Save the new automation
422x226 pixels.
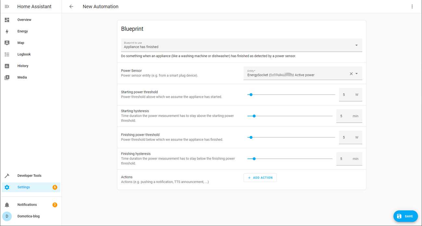tap(405, 216)
